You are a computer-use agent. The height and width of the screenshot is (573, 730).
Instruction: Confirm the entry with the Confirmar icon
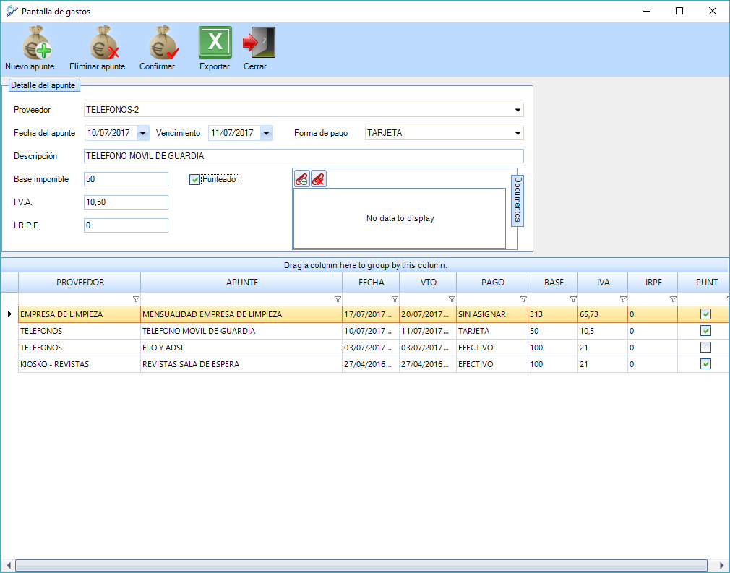pos(163,43)
